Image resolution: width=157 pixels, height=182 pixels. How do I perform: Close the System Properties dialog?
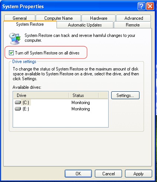(150, 6)
